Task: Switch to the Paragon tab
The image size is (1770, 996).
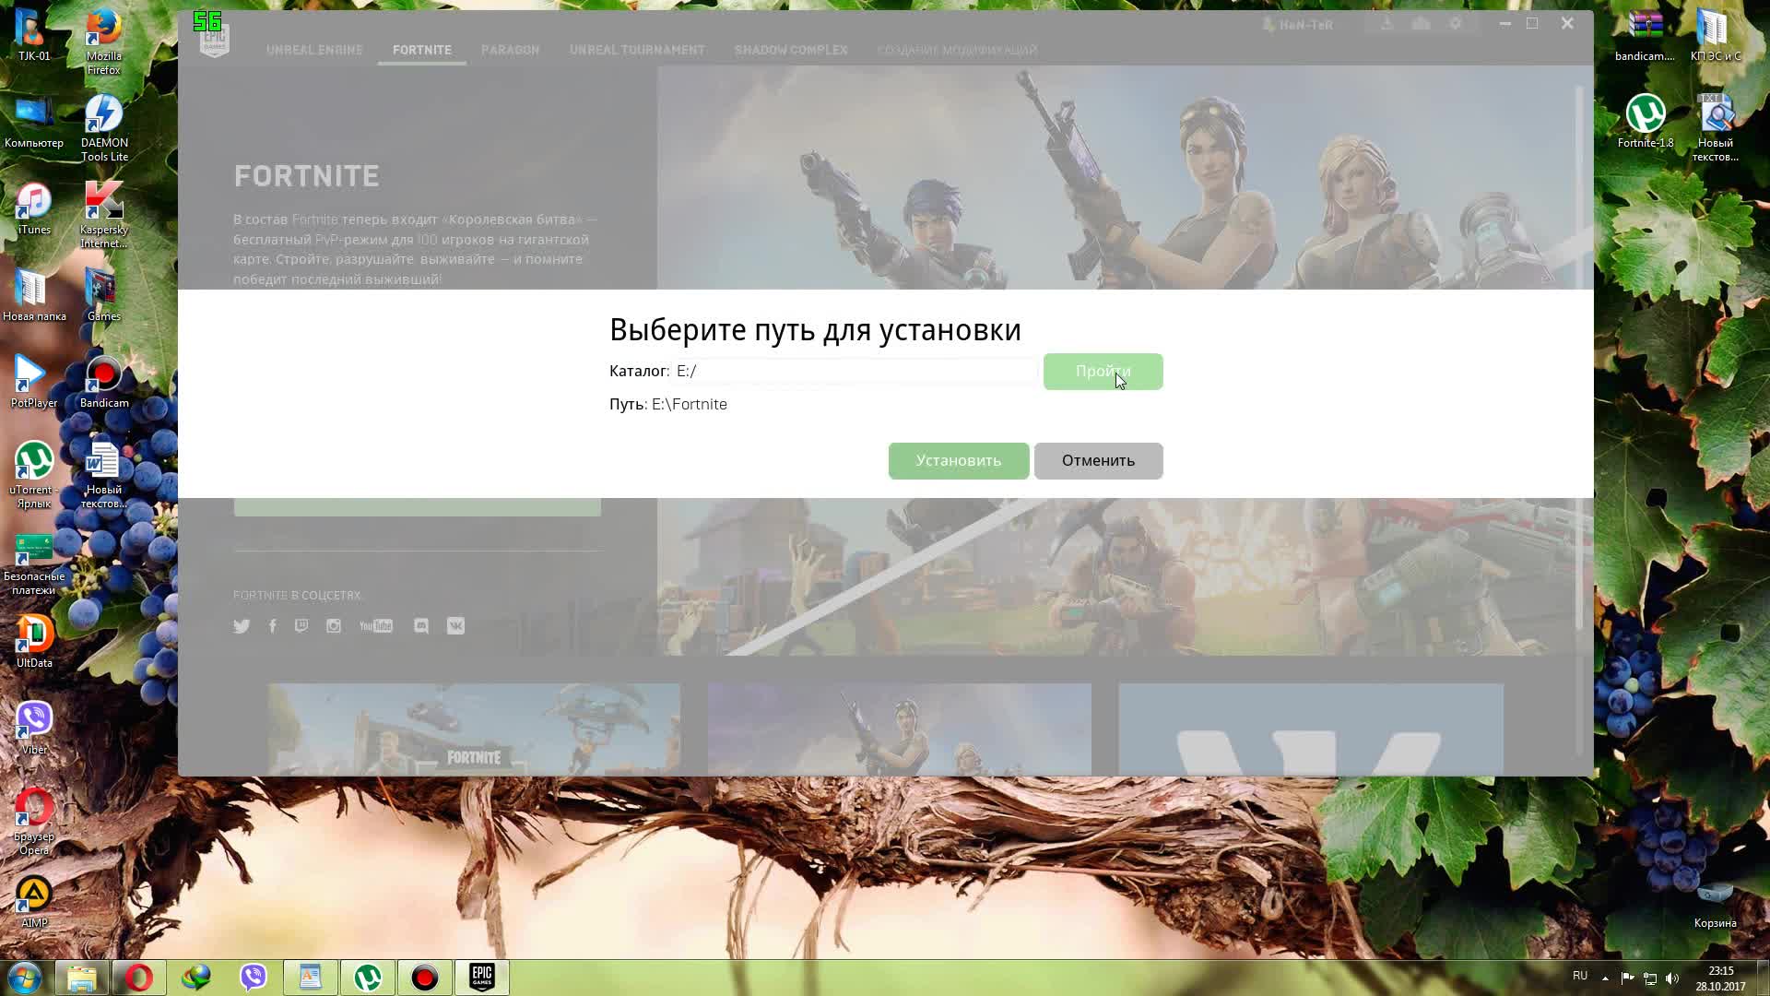Action: pyautogui.click(x=510, y=50)
